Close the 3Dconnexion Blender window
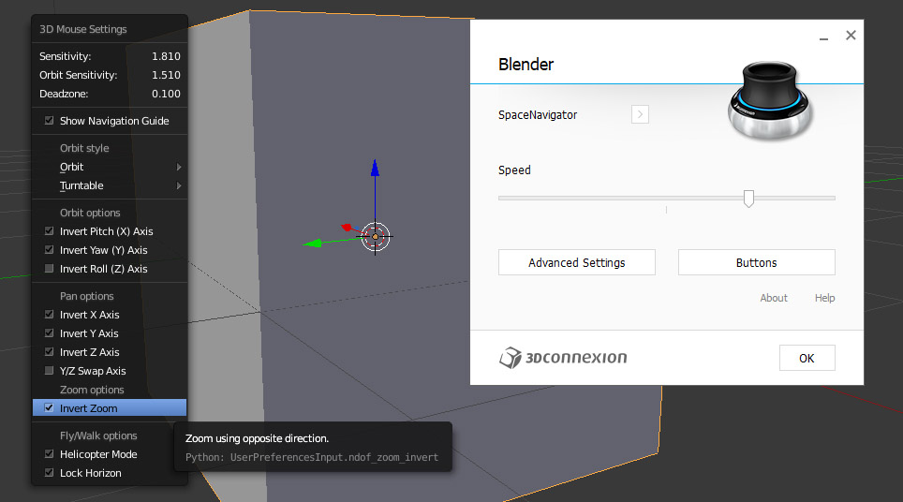 tap(851, 35)
